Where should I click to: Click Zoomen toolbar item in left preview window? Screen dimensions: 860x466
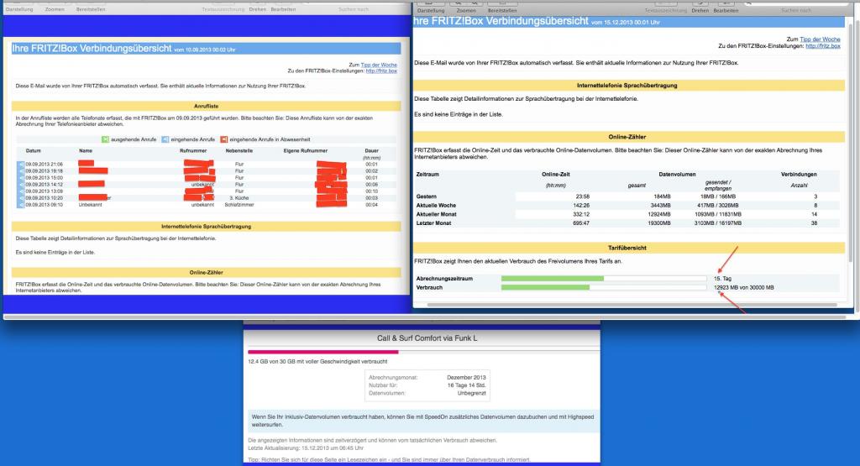(55, 9)
